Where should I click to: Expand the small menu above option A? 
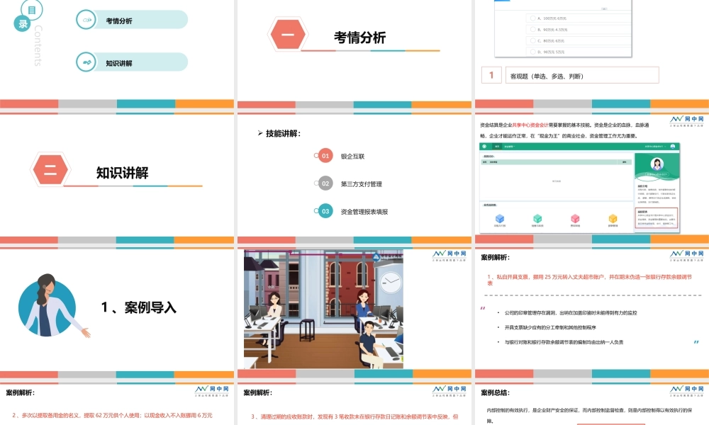coord(604,8)
